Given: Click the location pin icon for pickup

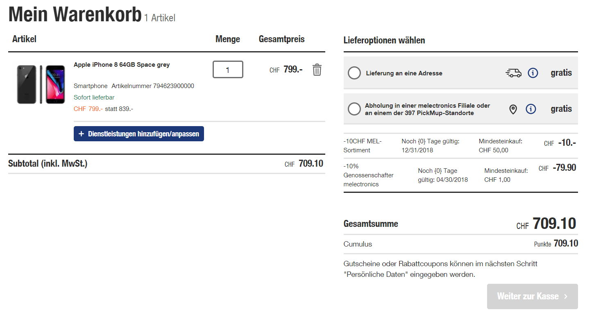Looking at the screenshot, I should point(513,109).
